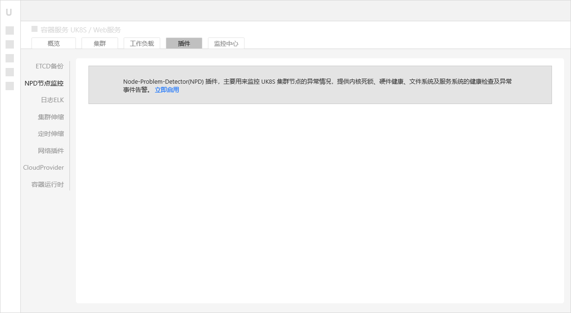
Task: Click the fourth gray sidebar icon below the U logo
Action: coord(10,72)
